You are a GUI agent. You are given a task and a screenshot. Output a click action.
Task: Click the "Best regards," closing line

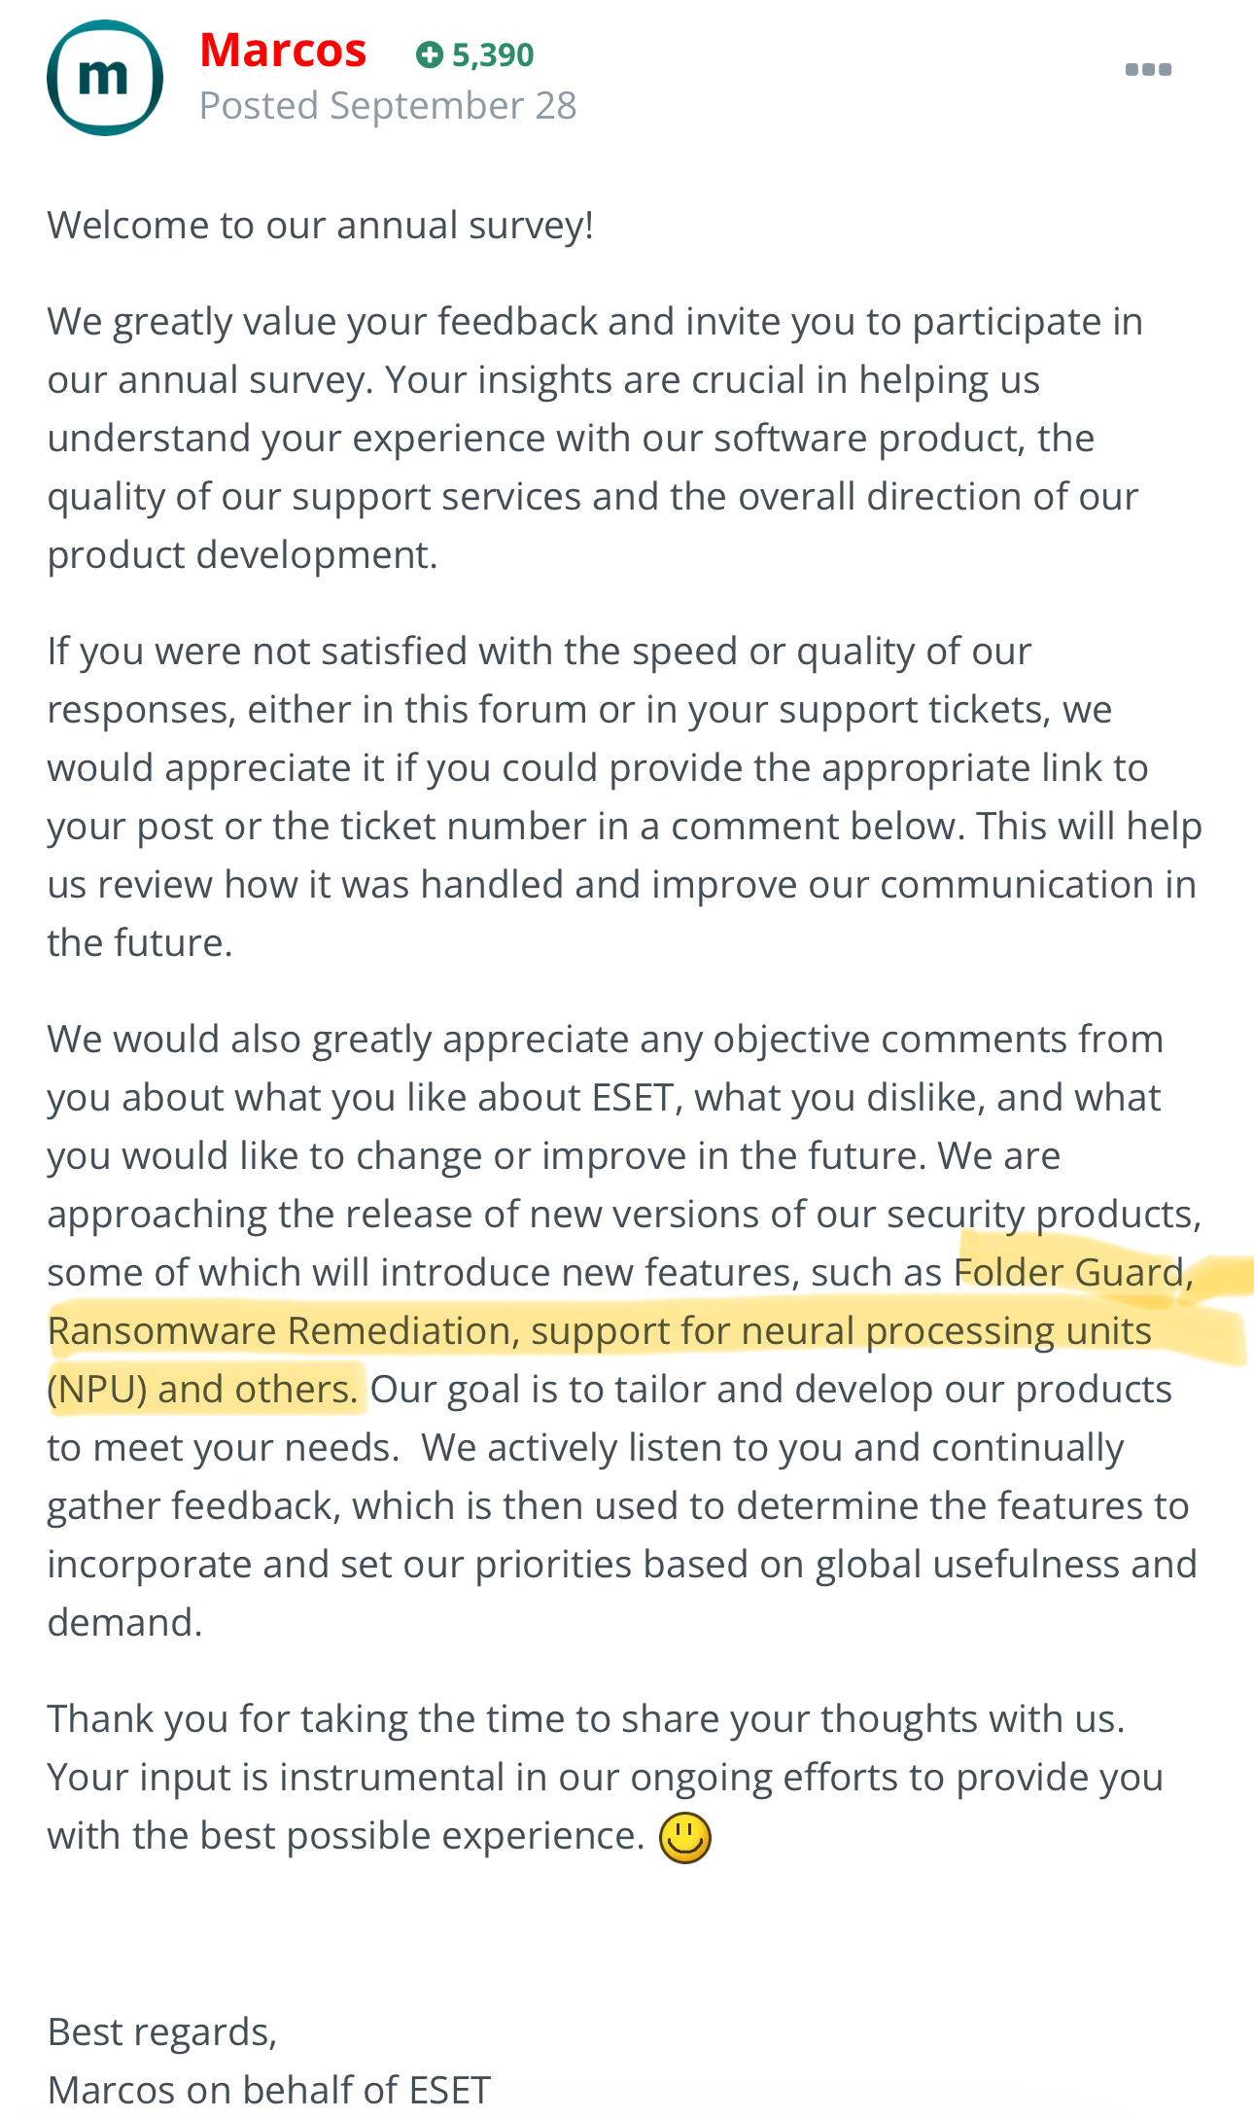pos(162,2032)
